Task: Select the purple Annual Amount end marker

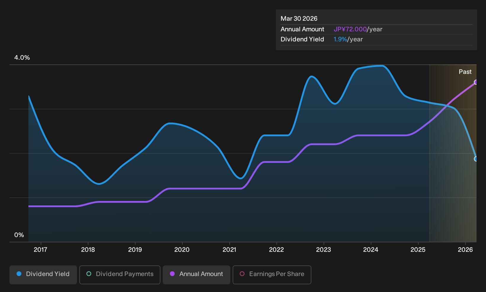Action: click(x=476, y=82)
